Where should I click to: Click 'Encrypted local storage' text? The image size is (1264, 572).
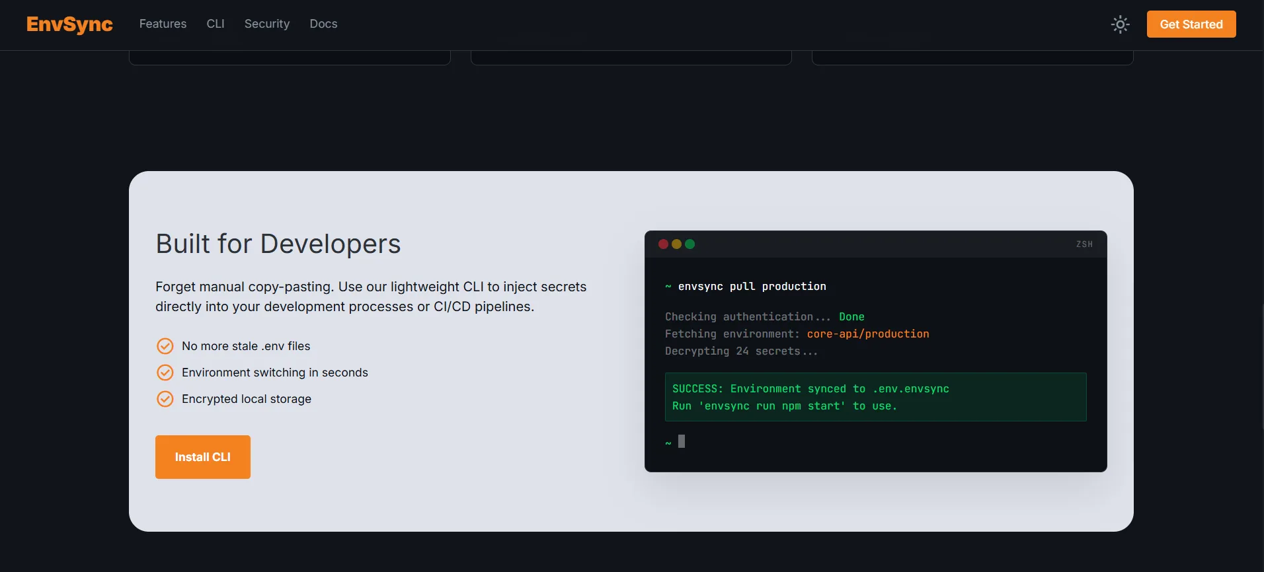click(x=247, y=399)
